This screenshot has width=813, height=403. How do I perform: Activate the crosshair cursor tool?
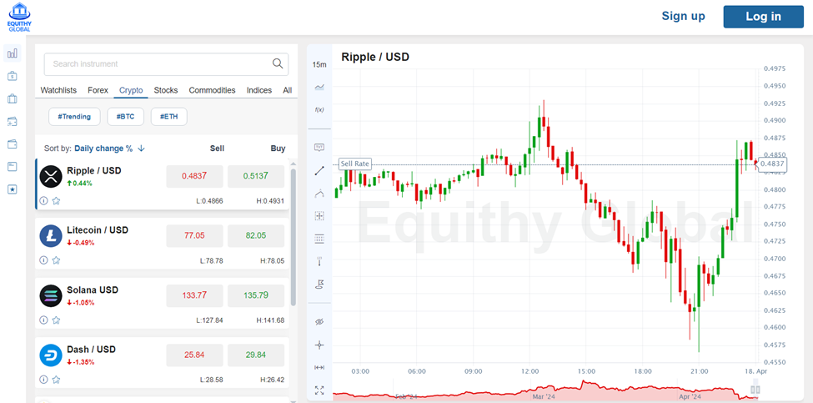point(319,345)
